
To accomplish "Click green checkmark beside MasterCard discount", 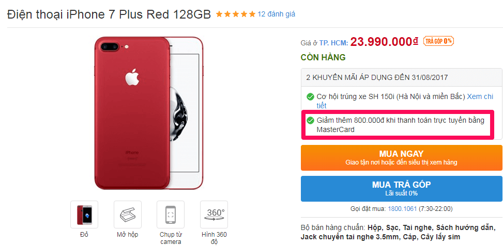I will click(310, 121).
